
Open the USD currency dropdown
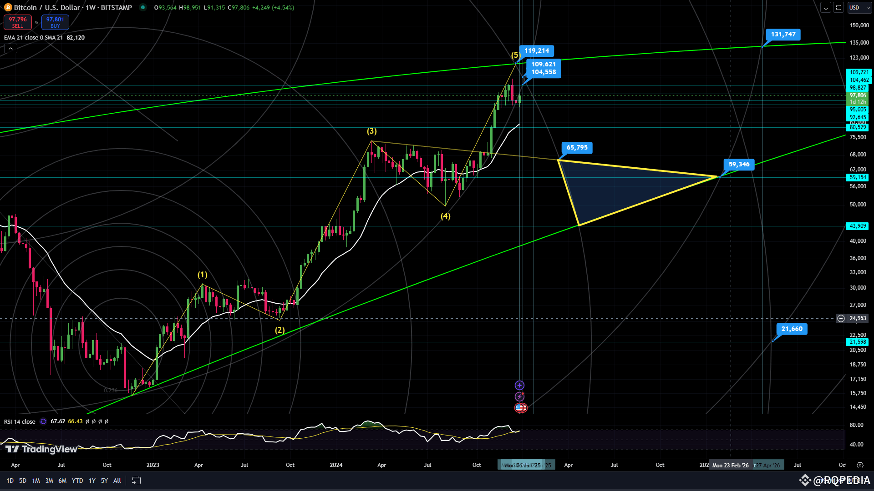[859, 8]
